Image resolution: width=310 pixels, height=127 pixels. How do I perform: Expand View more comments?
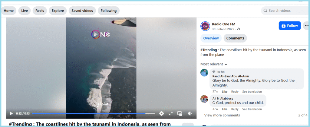coord(222,115)
